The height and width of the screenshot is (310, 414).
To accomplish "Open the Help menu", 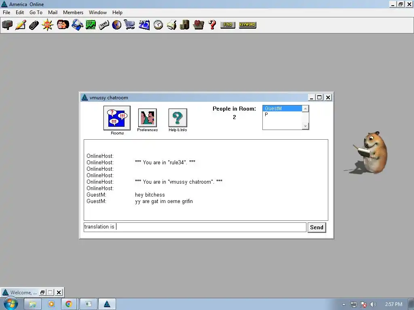I will click(117, 13).
